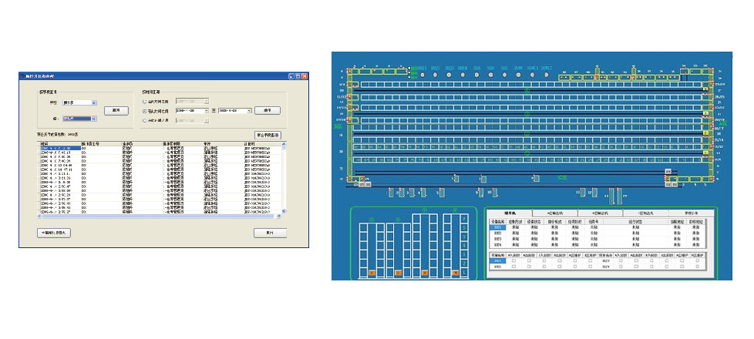Click the log table's vertical scrollbar up arrow
The image size is (754, 339).
(x=284, y=144)
